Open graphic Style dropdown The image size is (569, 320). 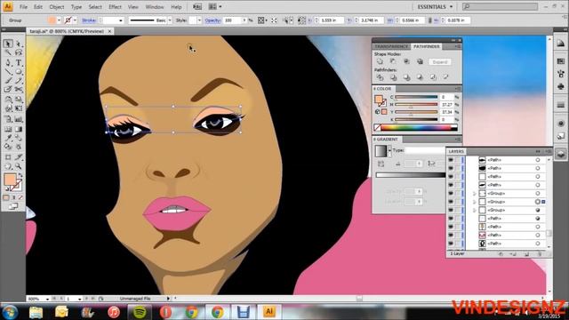(199, 20)
